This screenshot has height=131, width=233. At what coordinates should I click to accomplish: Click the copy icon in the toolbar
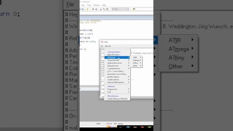click(x=104, y=9)
